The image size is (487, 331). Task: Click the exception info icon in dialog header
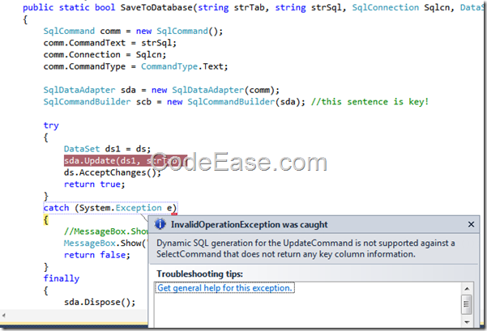(160, 224)
